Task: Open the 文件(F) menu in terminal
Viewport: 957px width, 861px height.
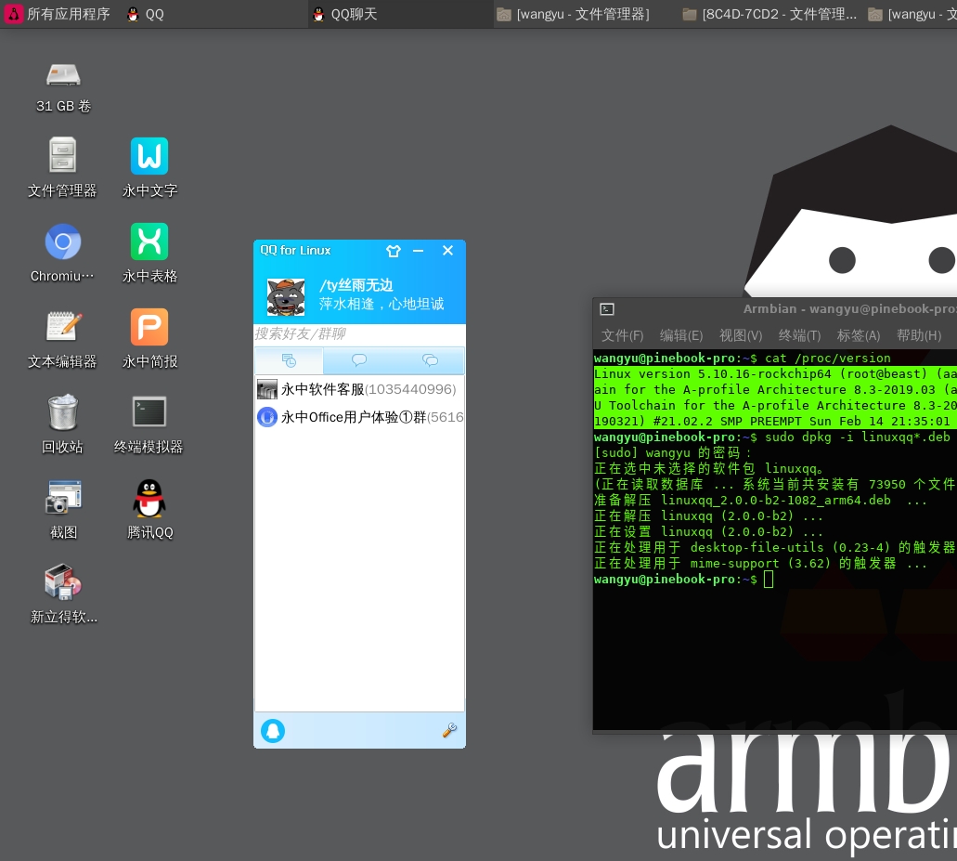Action: 622,335
